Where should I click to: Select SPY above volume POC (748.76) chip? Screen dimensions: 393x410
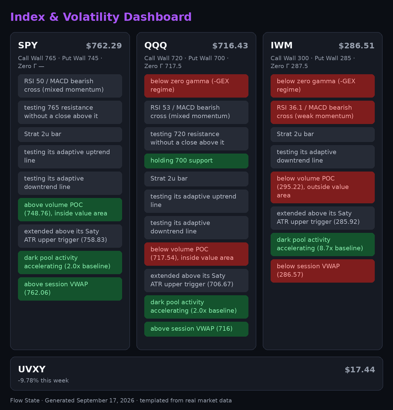click(70, 209)
